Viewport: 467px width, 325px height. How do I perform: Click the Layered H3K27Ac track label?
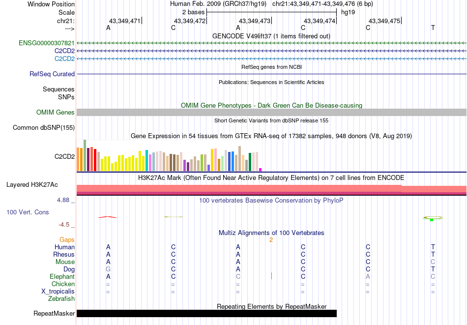[32, 185]
